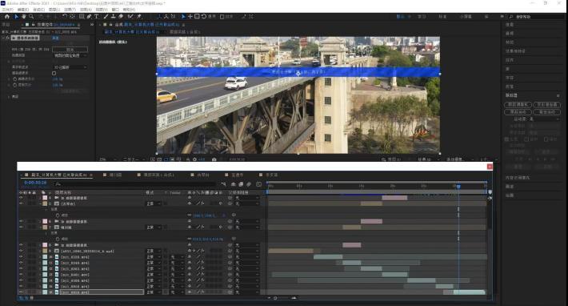
Task: Click teal label color swatch of layer 10
Action: coord(45,256)
